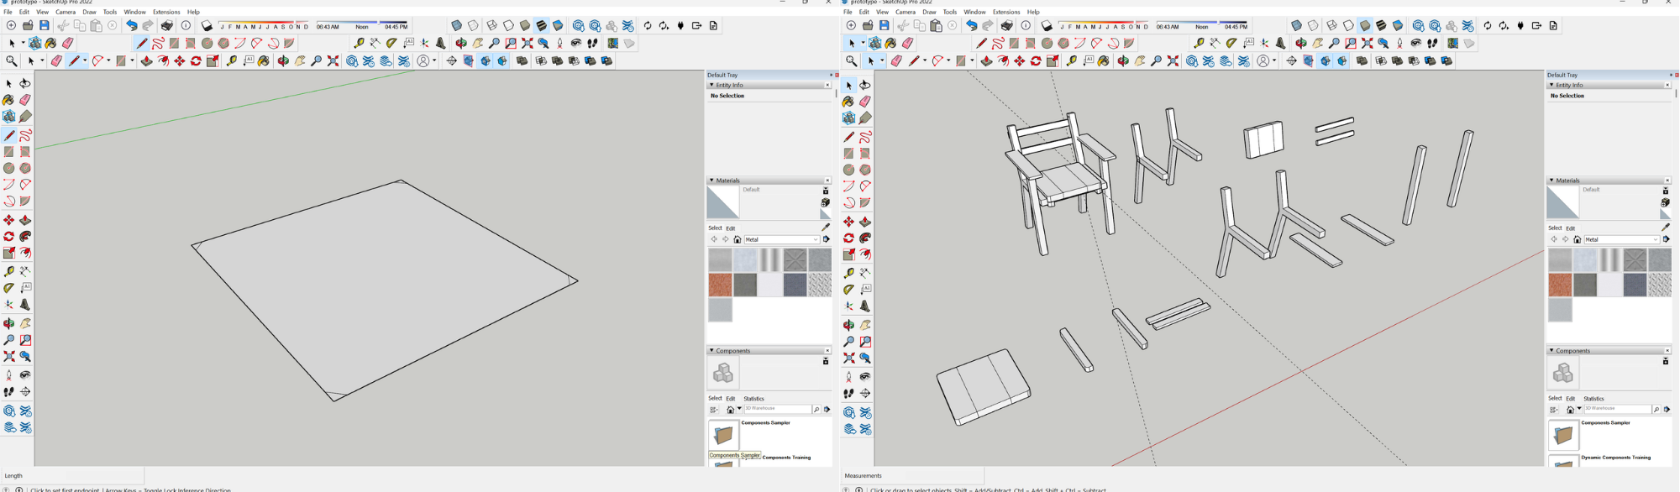Click the Outer Shell solid tool in the left window
Viewport: 1680px width, 492px height.
pos(522,60)
